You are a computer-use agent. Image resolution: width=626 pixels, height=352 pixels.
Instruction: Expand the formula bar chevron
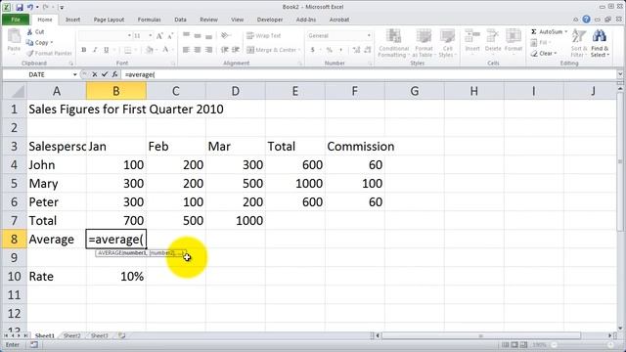620,74
